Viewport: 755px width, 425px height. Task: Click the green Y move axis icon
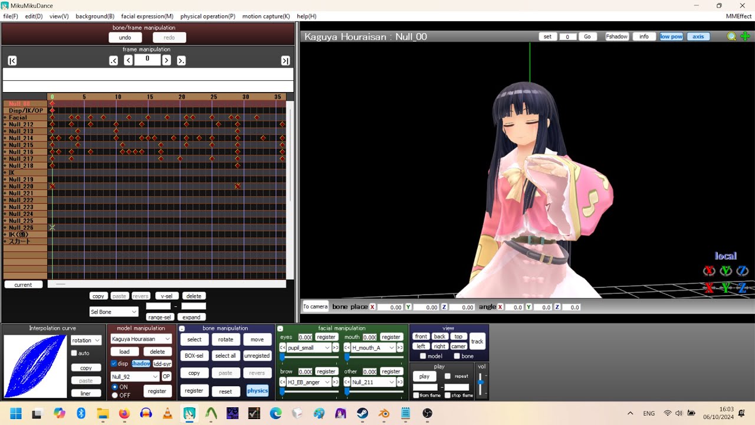(726, 288)
